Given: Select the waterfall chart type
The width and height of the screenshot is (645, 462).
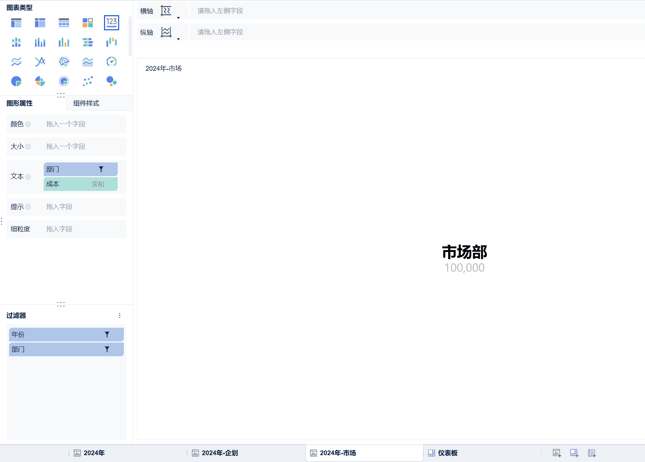Looking at the screenshot, I should pyautogui.click(x=112, y=42).
